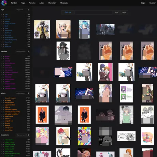Click the plus icon beside 'smile' tag
This screenshot has width=157, height=157.
[x=4, y=28]
